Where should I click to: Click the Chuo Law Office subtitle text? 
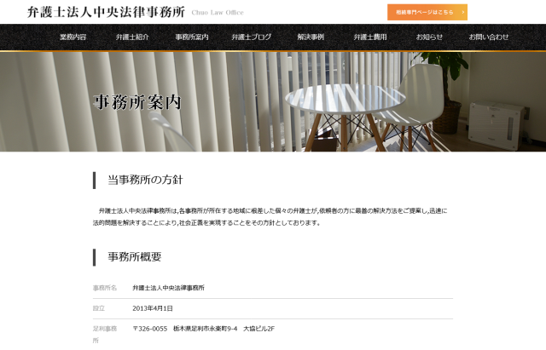218,13
